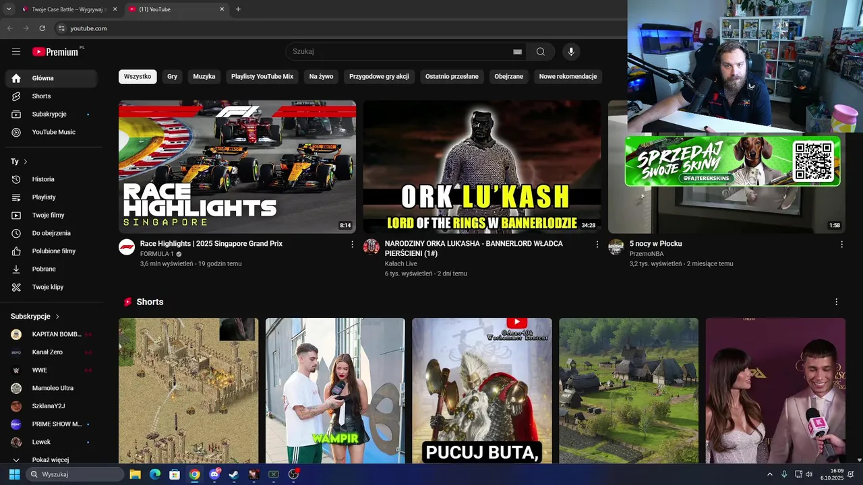Open Twoje filmy in sidebar
This screenshot has width=863, height=485.
(x=51, y=215)
